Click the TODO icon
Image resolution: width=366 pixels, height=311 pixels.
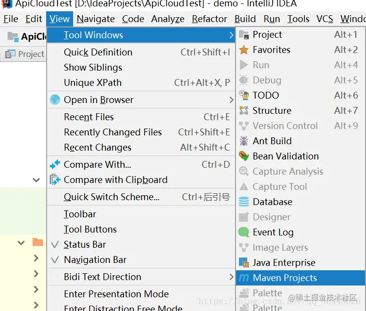[x=244, y=95]
